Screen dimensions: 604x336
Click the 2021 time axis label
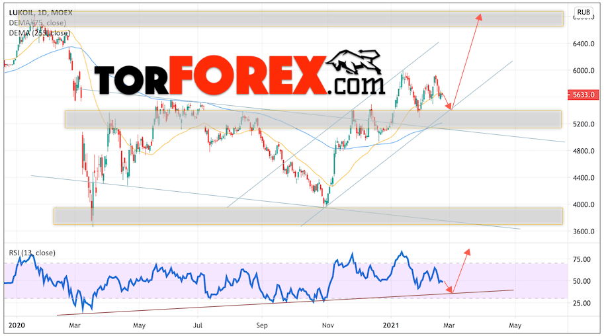point(391,325)
